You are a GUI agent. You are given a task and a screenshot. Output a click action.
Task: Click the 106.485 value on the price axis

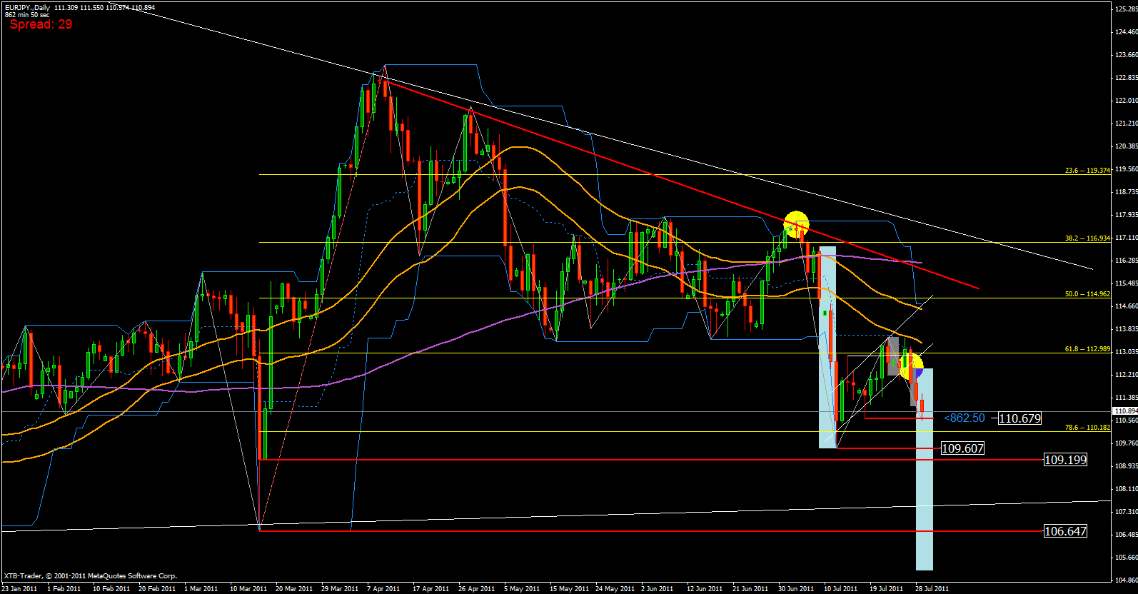point(1126,535)
